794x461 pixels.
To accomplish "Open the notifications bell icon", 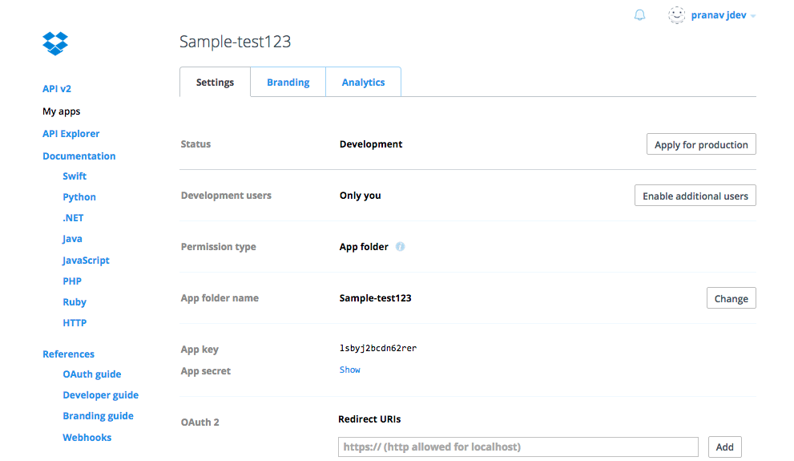I will (x=639, y=15).
